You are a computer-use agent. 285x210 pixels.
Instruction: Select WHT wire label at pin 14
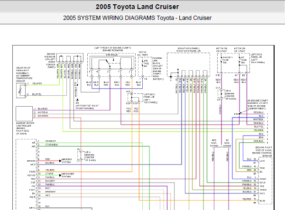[x=48, y=188]
